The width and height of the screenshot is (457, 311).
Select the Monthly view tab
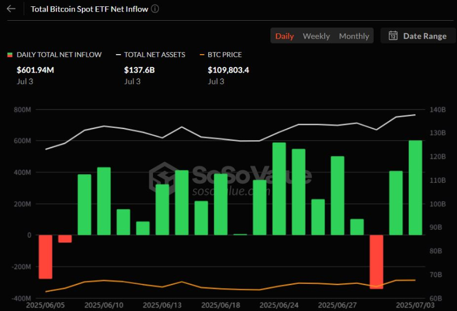click(354, 36)
